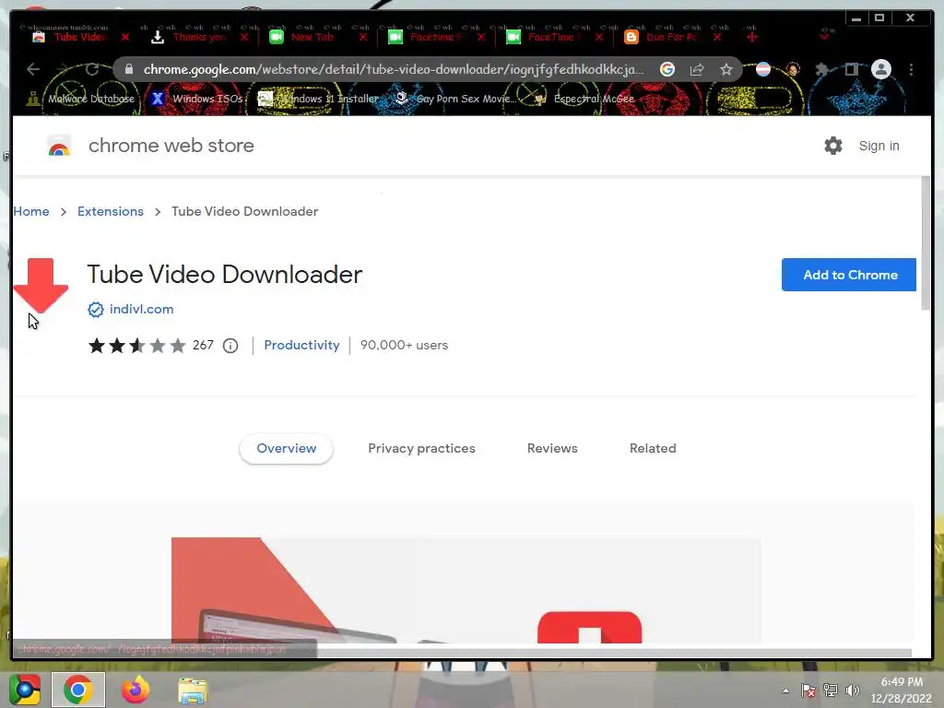Open the volume speaker tray icon

852,690
